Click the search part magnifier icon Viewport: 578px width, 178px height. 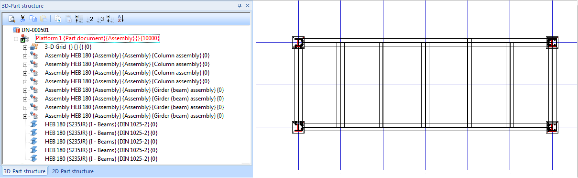click(x=12, y=19)
